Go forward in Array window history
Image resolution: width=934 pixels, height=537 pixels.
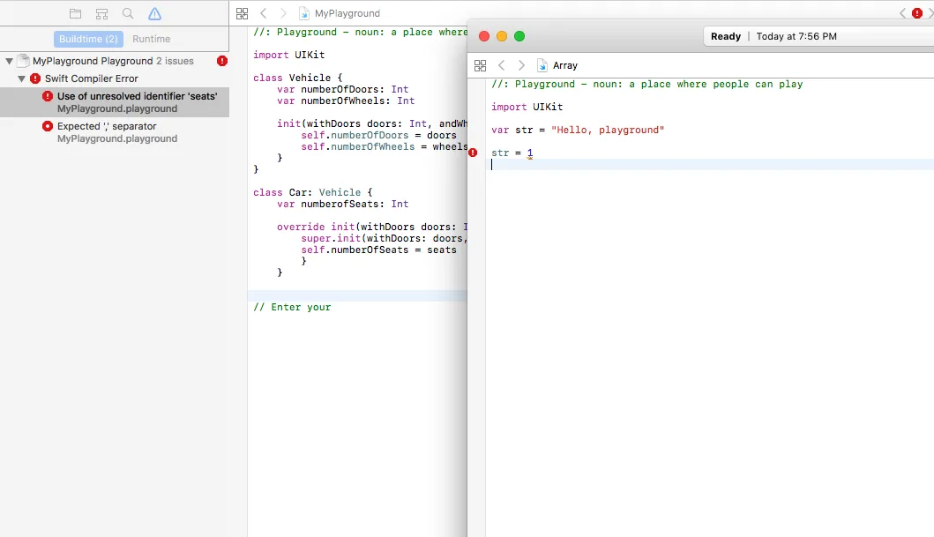521,65
